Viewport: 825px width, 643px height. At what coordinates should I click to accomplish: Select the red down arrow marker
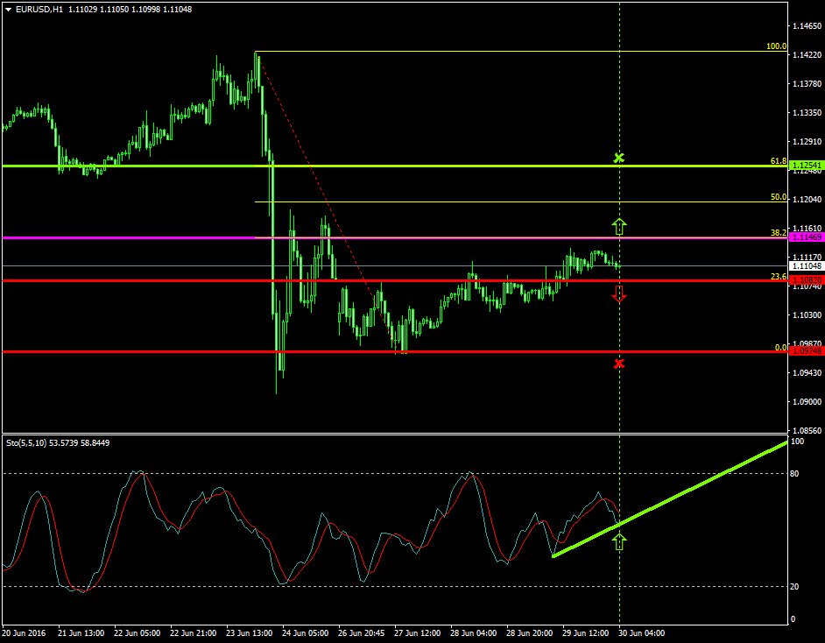point(619,294)
